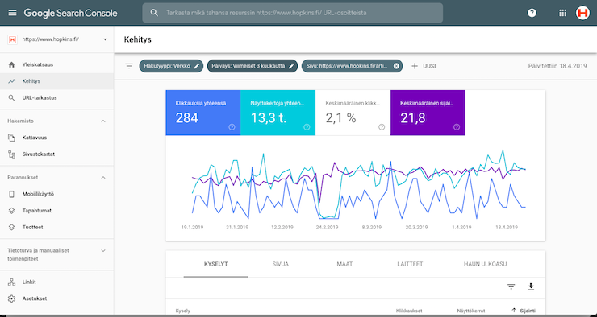Viewport: 597px width, 317px height.
Task: Open the Hopkins account avatar
Action: pos(582,13)
